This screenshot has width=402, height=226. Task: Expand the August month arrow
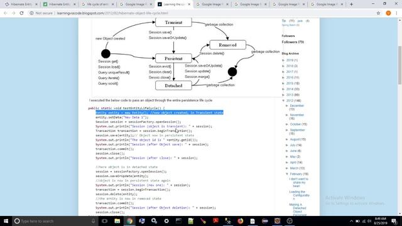(287, 139)
